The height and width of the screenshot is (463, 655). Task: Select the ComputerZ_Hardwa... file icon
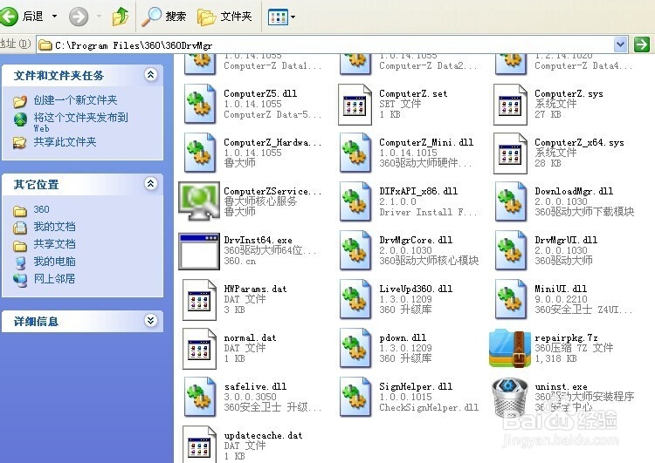coord(200,153)
